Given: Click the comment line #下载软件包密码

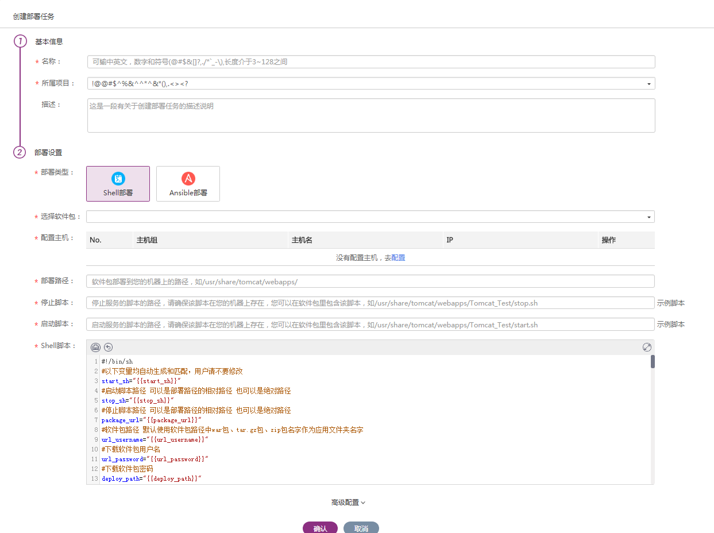Looking at the screenshot, I should [128, 469].
